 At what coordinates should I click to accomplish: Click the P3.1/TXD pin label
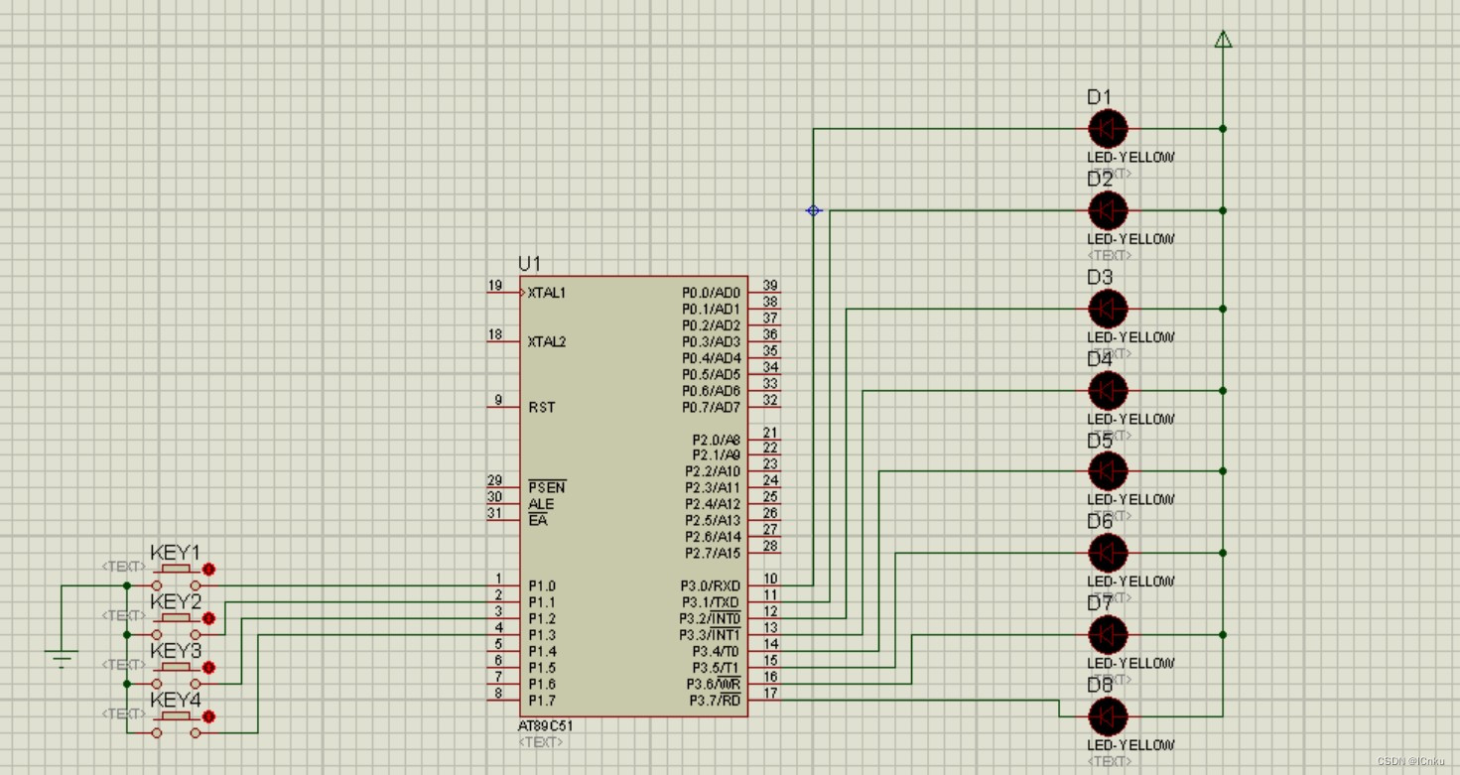tap(711, 602)
